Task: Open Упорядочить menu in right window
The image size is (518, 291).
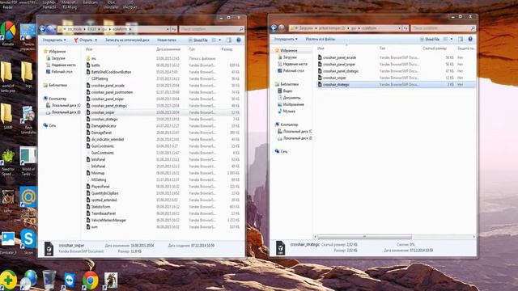Action: pyautogui.click(x=286, y=39)
